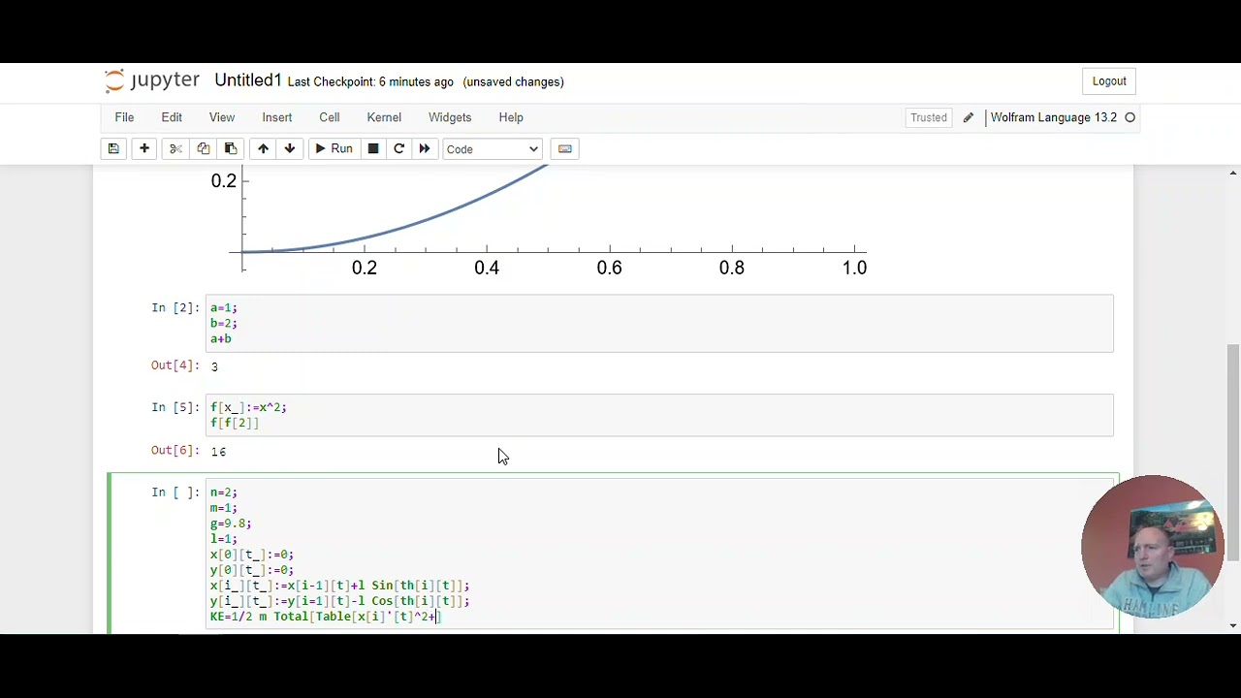Select the cell containing a=1; b=2;
1241x698 pixels.
click(659, 323)
